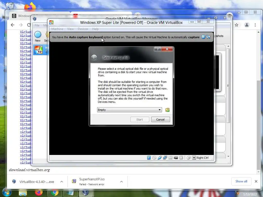The width and height of the screenshot is (263, 197).
Task: Click the shared folders status icon
Action: 171,158
